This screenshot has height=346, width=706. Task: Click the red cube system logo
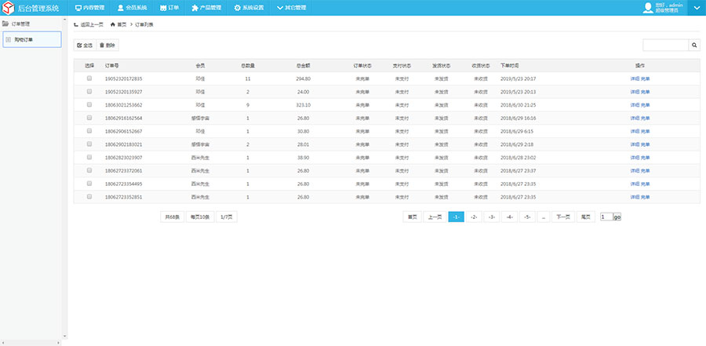9,8
